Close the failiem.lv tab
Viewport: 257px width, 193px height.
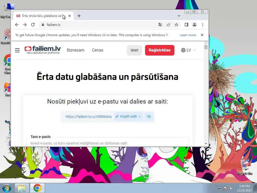pos(70,16)
